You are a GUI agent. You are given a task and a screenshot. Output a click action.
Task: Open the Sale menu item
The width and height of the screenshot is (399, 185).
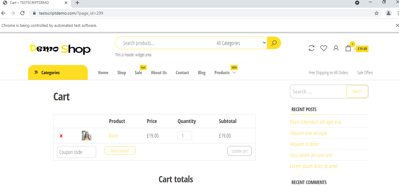[138, 73]
